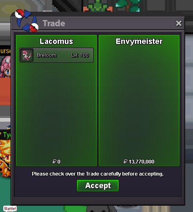Click Lacomus's 0 money amount
The height and width of the screenshot is (212, 193).
[59, 162]
